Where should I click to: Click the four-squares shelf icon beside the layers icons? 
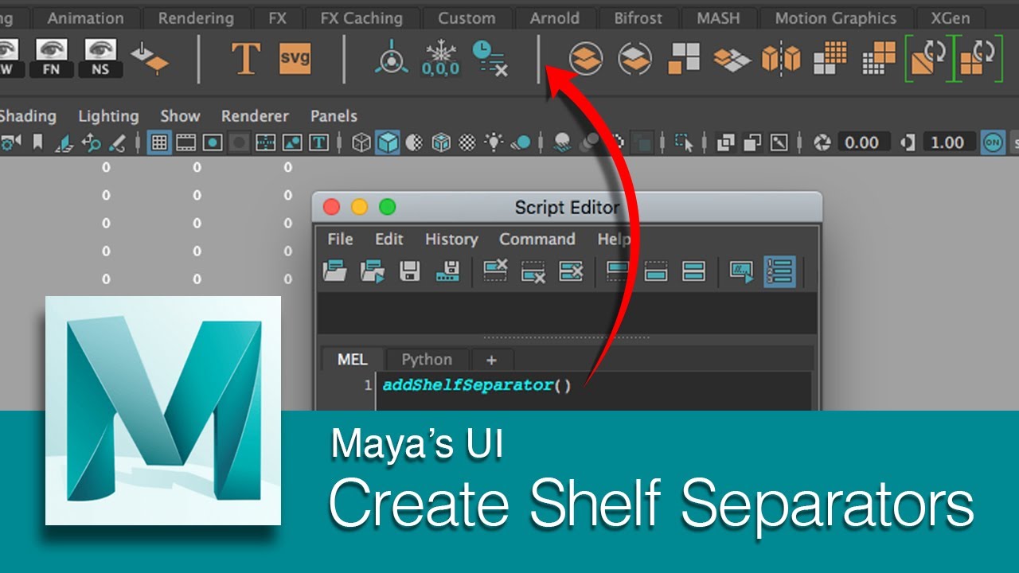point(684,58)
